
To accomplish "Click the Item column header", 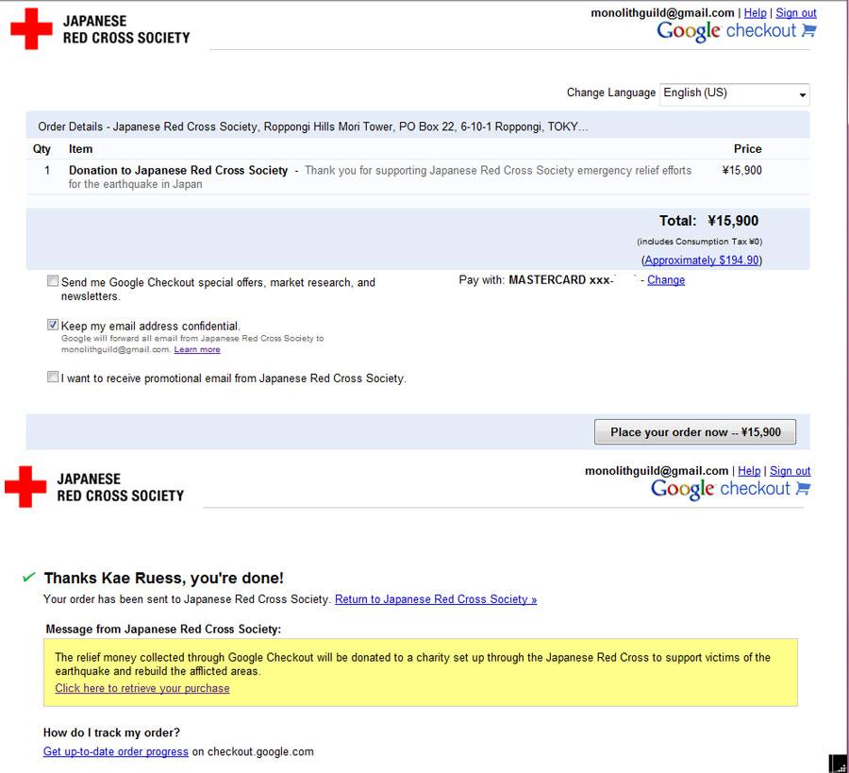I will (81, 149).
